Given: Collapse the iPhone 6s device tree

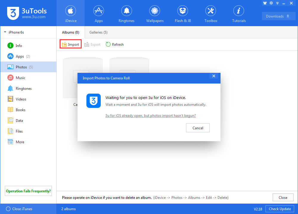Looking at the screenshot, I should (x=5, y=32).
